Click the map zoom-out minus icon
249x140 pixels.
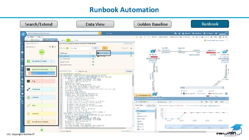(x=197, y=37)
